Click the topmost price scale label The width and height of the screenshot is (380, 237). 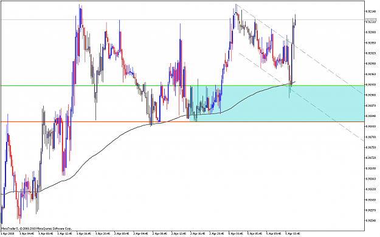pyautogui.click(x=371, y=11)
